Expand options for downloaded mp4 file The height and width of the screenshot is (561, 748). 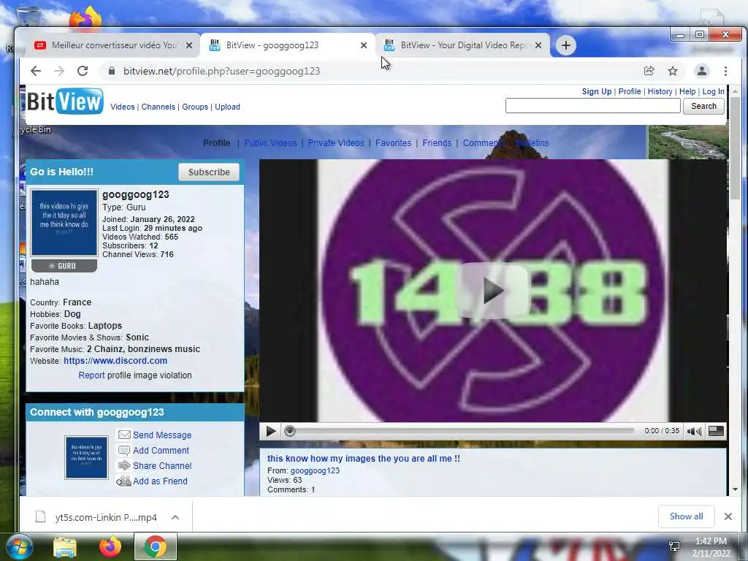point(175,517)
